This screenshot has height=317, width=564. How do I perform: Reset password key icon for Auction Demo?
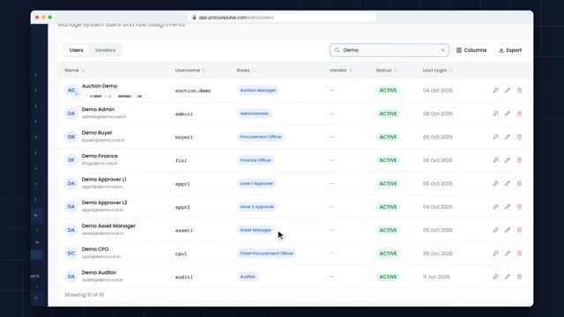[495, 90]
